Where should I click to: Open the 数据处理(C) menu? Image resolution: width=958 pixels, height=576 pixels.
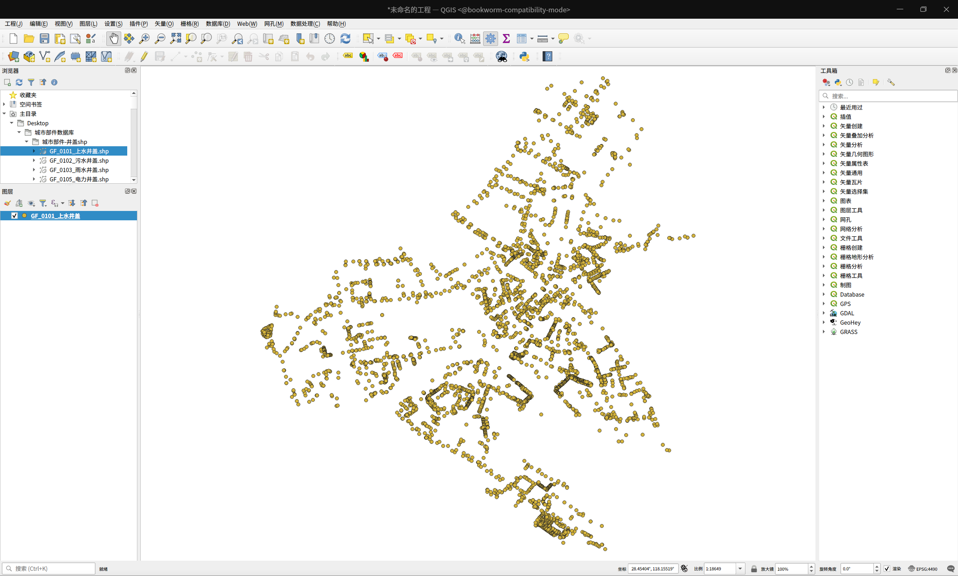[305, 24]
